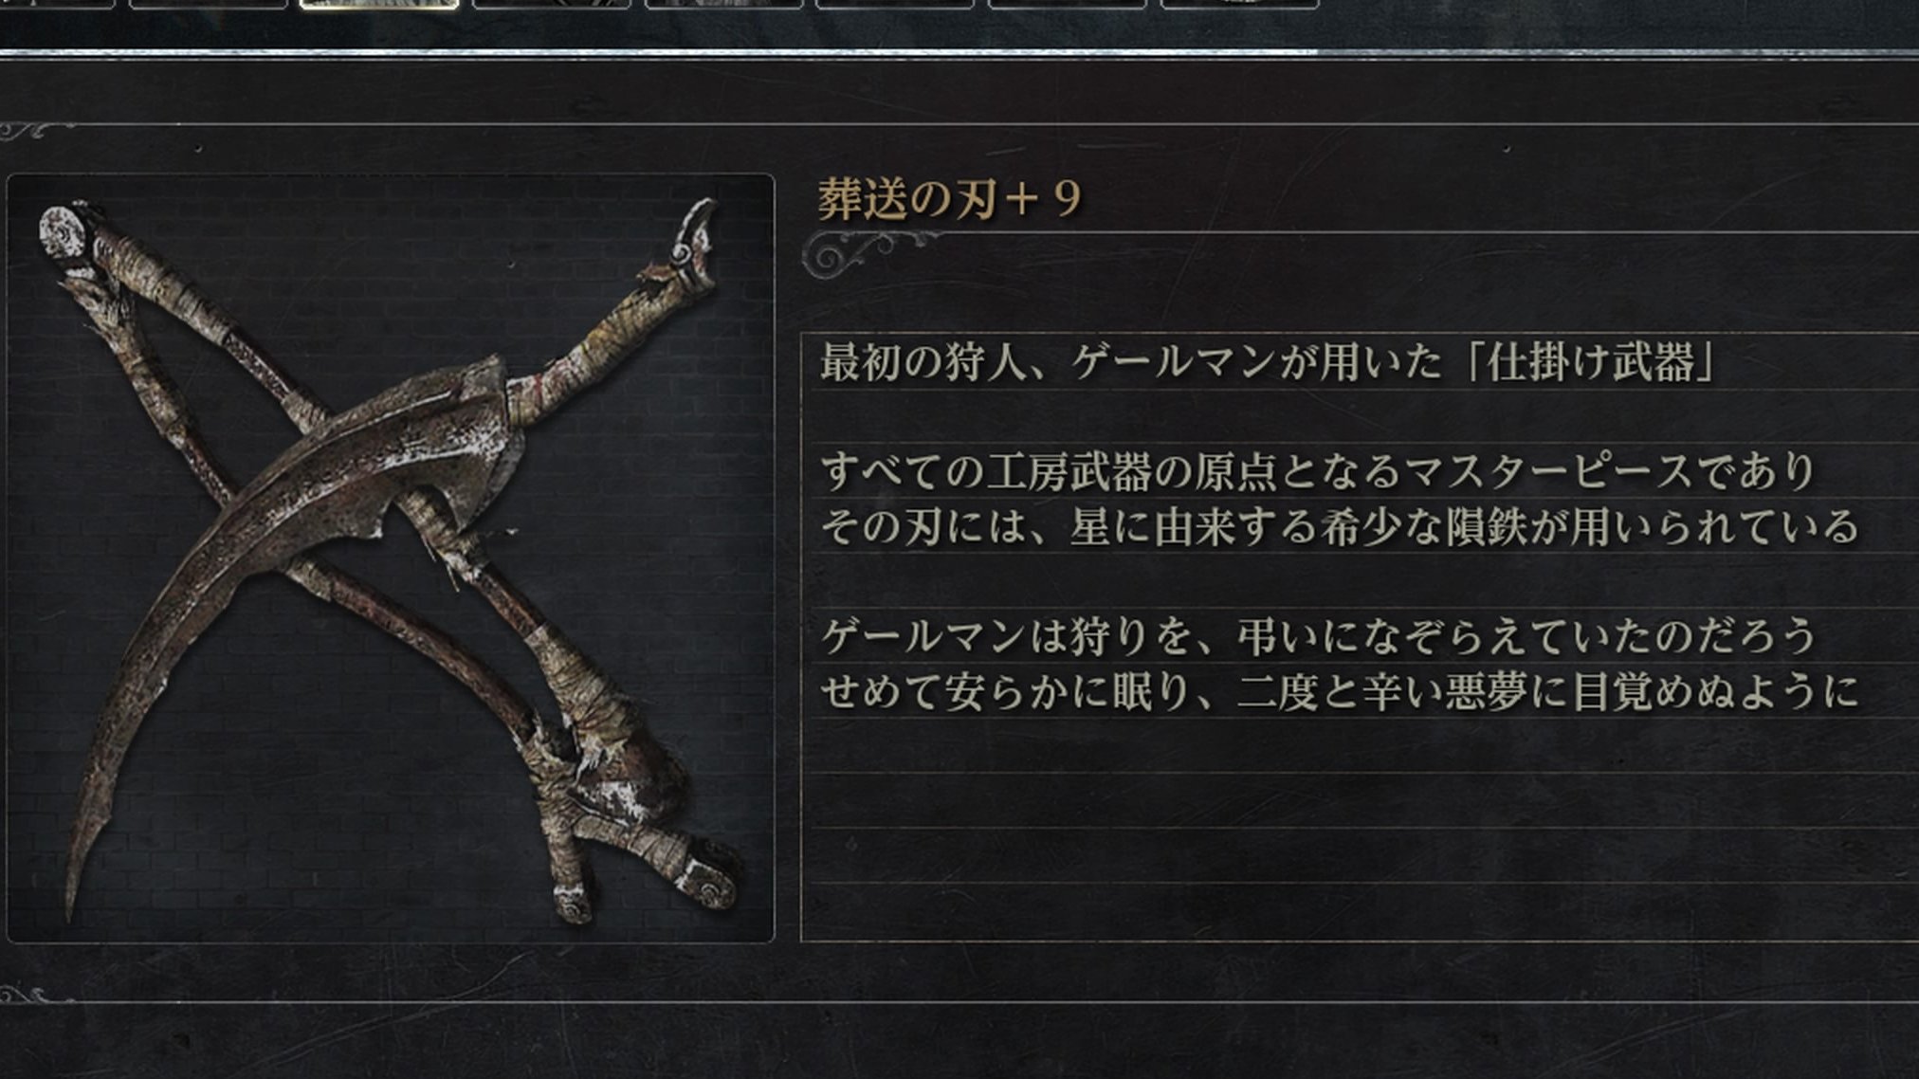Select the second slot right of highlighted slot
The width and height of the screenshot is (1919, 1079).
(x=723, y=5)
